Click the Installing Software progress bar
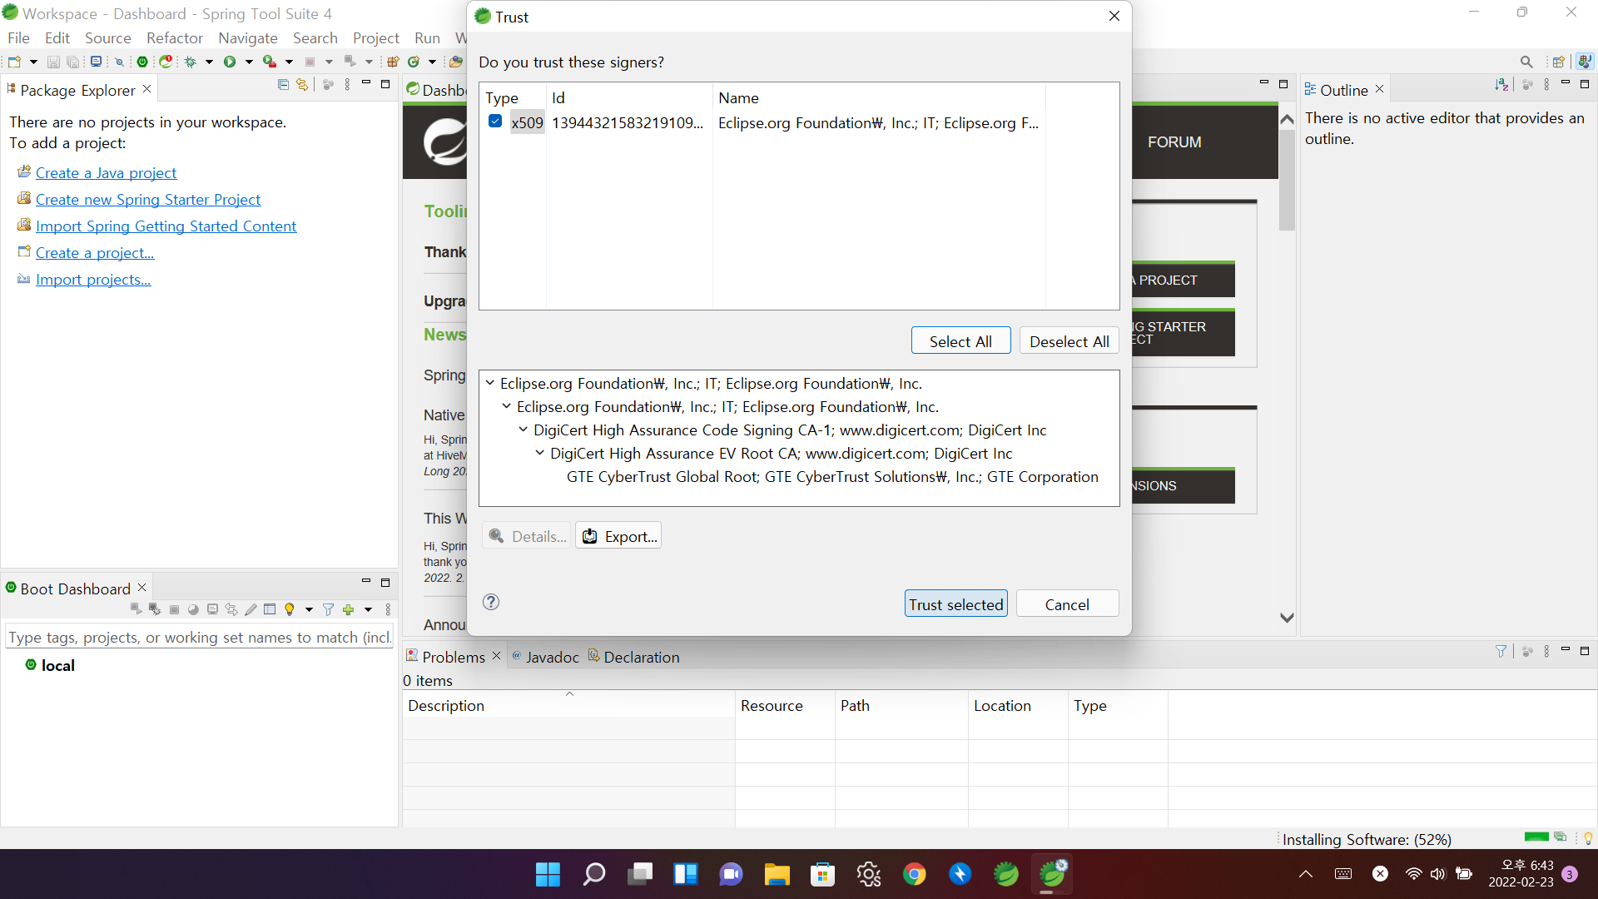1598x899 pixels. pyautogui.click(x=1536, y=837)
